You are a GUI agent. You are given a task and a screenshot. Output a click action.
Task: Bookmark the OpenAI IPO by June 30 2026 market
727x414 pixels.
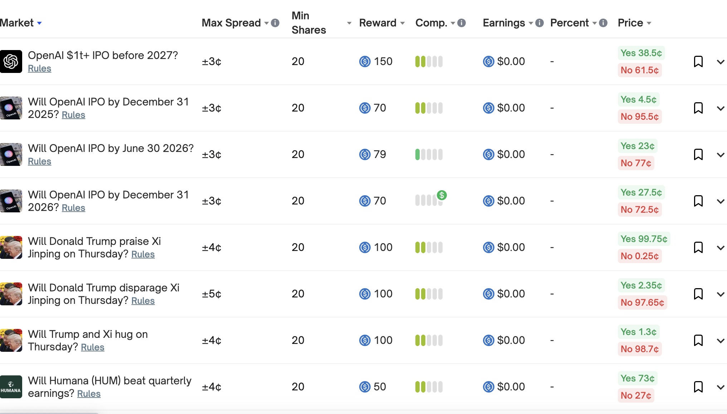[698, 154]
